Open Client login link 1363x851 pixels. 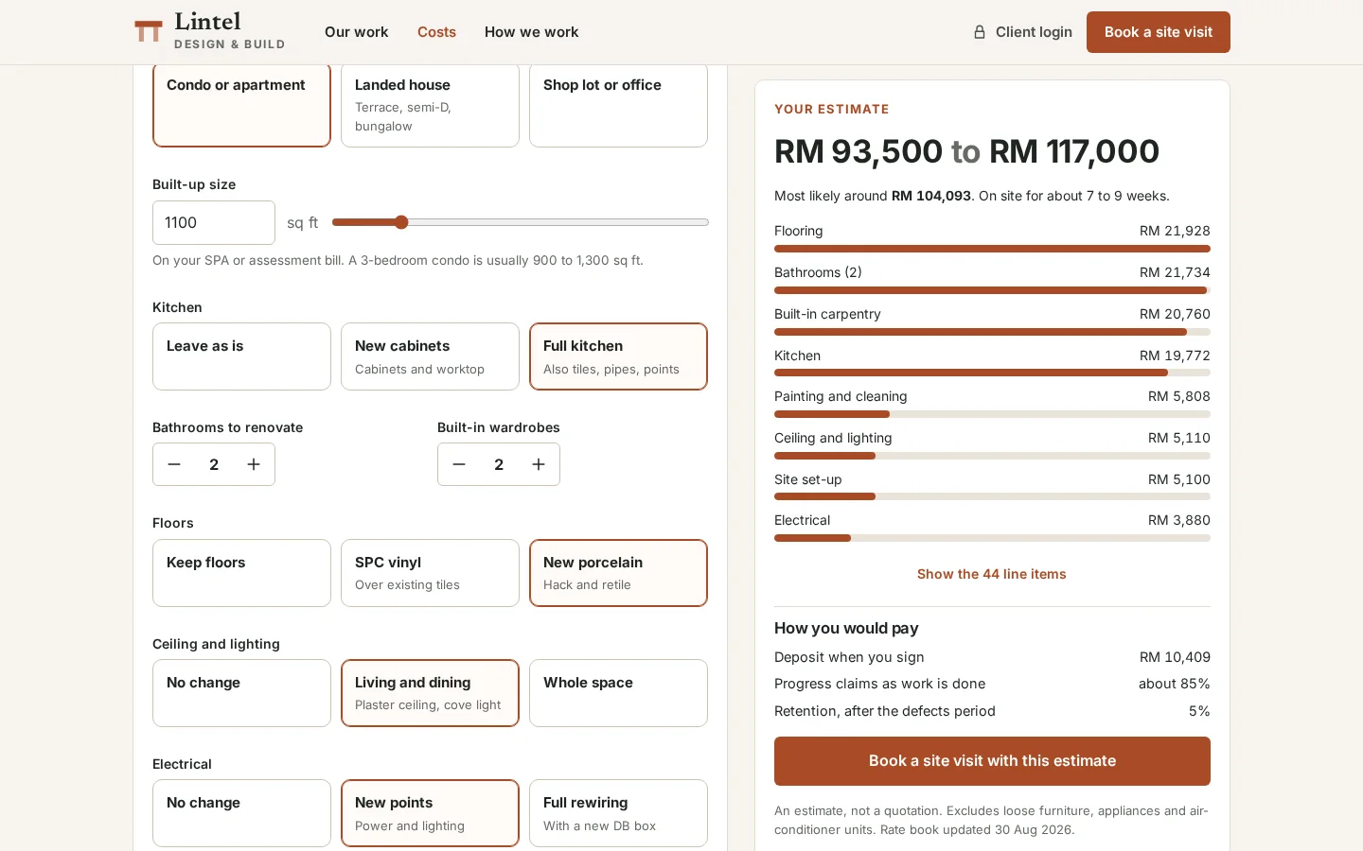click(1022, 32)
